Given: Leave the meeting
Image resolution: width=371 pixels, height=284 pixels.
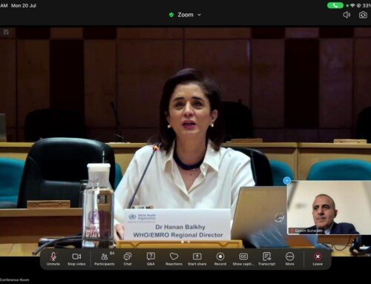Looking at the screenshot, I should (318, 259).
